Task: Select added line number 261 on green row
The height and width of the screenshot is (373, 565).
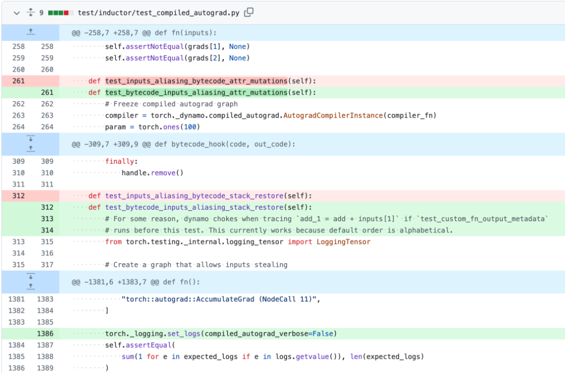Action: (47, 93)
